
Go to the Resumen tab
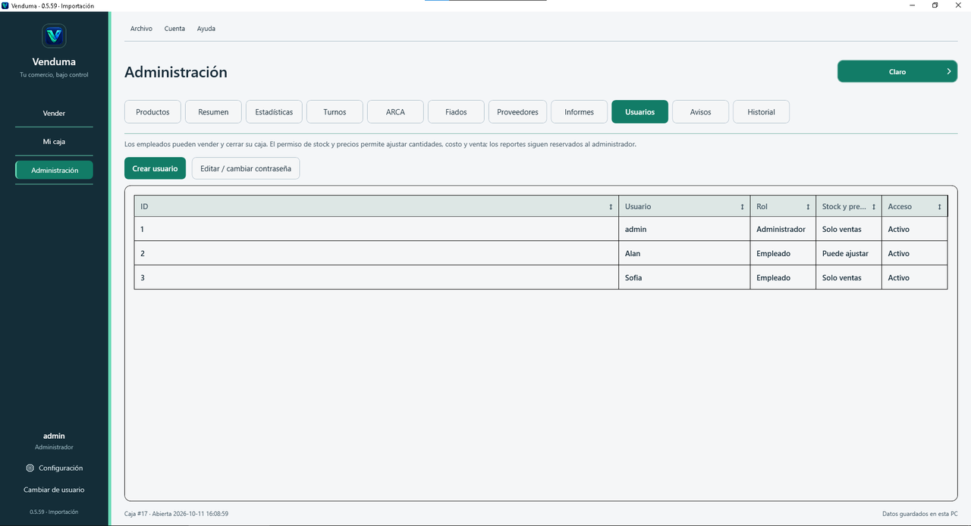pyautogui.click(x=213, y=111)
